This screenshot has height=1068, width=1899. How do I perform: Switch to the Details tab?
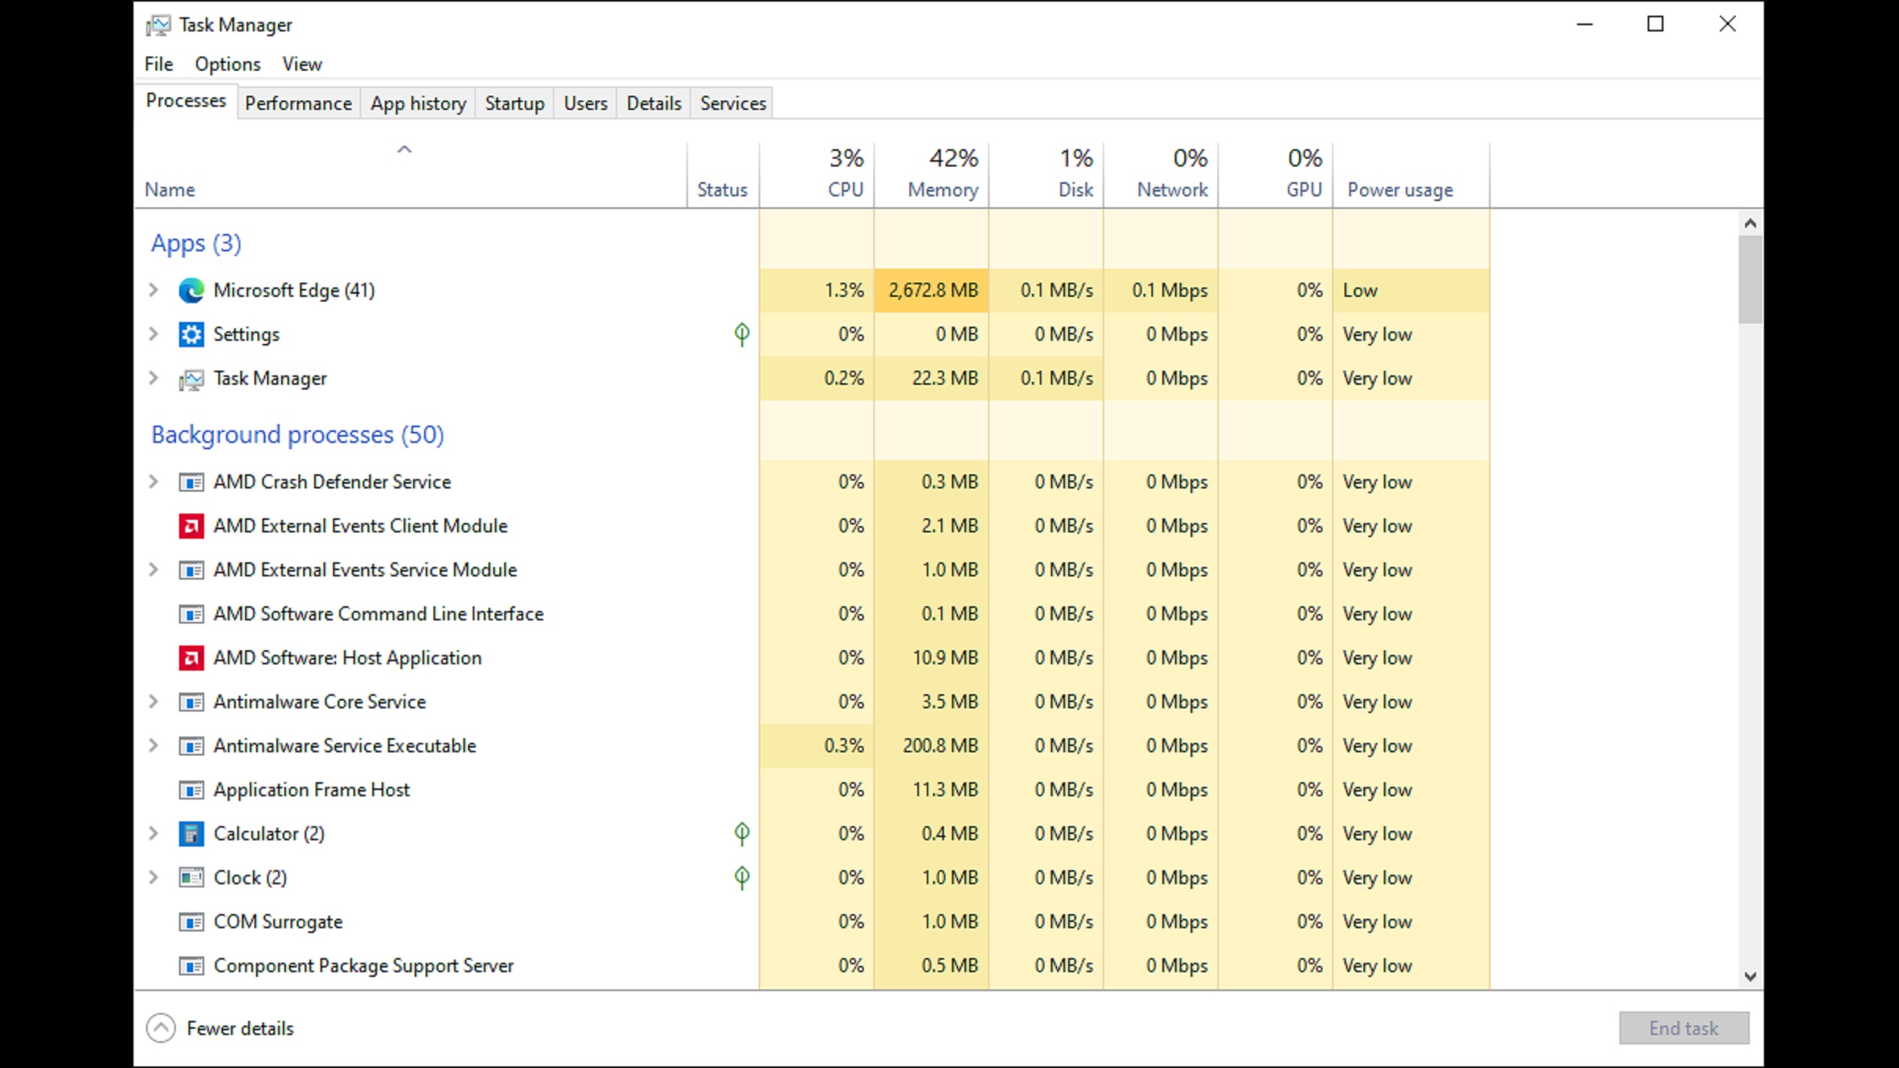(x=653, y=104)
